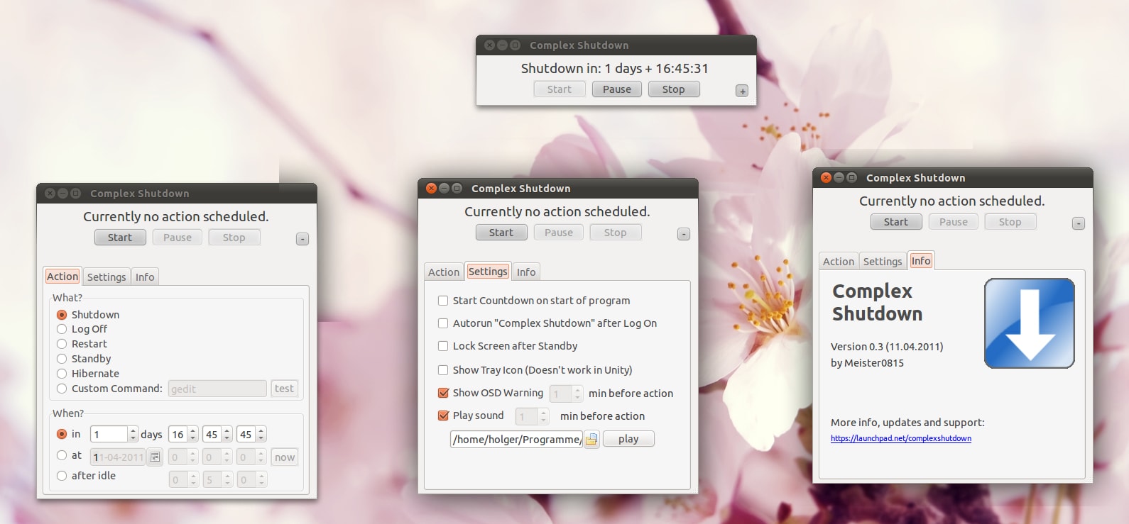Viewport: 1129px width, 524px height.
Task: Click 'by Meister0815' text
Action: click(x=867, y=363)
